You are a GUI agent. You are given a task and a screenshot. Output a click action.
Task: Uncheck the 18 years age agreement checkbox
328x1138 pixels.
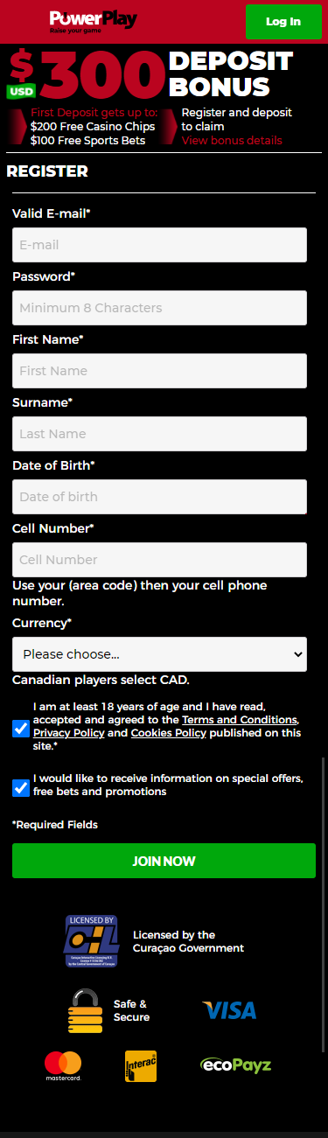click(x=21, y=729)
